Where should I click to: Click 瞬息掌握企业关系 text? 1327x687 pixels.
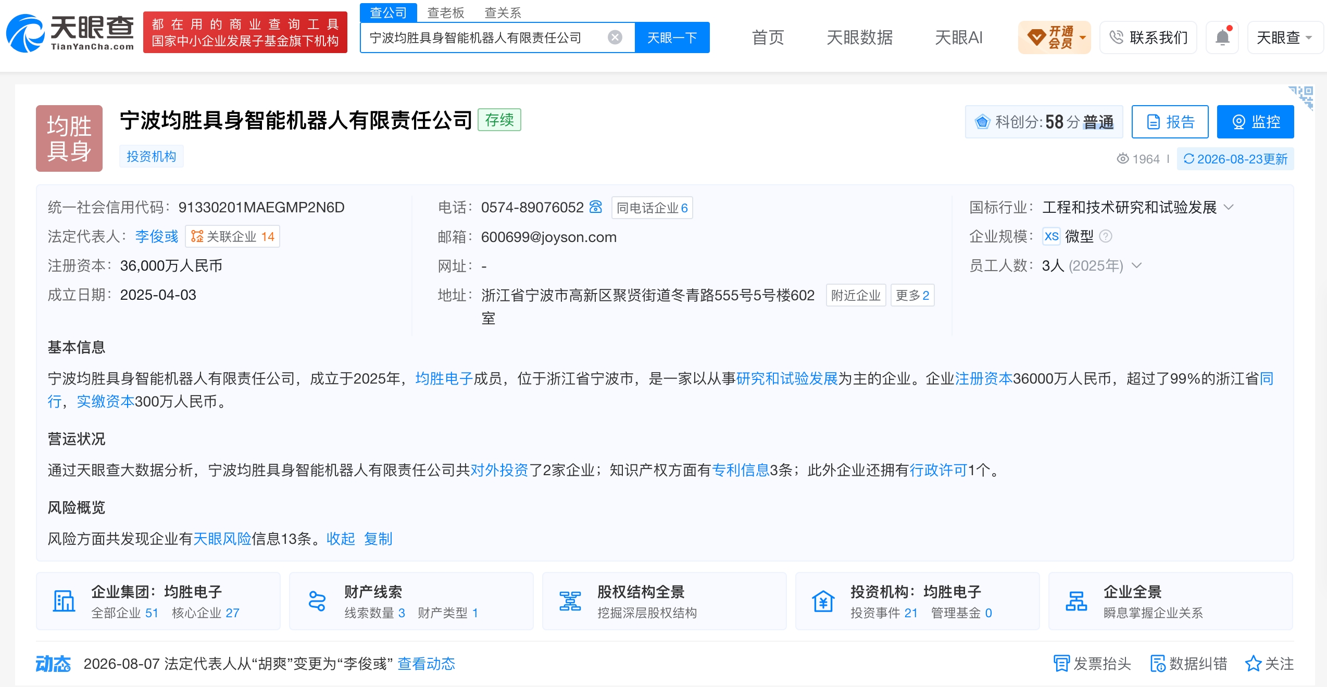point(1154,613)
